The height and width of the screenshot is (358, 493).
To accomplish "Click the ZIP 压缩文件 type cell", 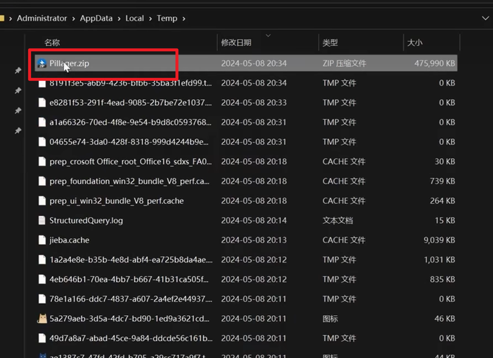I will 344,63.
